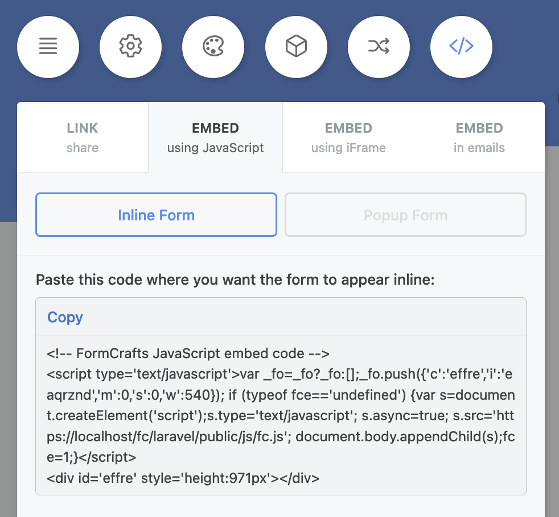The height and width of the screenshot is (517, 559).
Task: Open the form fields list icon
Action: pos(48,47)
